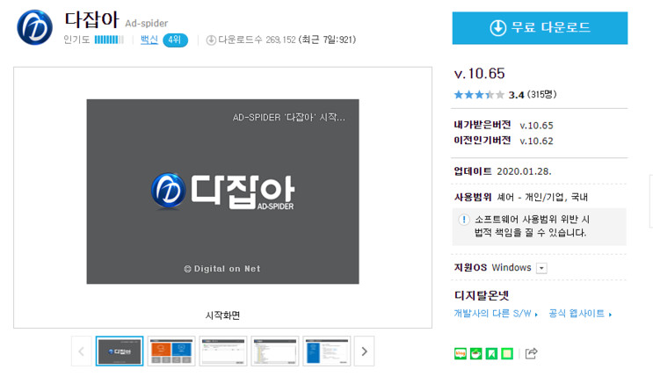Click the 쉐어 - 개인/기업, 국내 usage scope text
Screen dimensions: 653x384
tap(542, 197)
